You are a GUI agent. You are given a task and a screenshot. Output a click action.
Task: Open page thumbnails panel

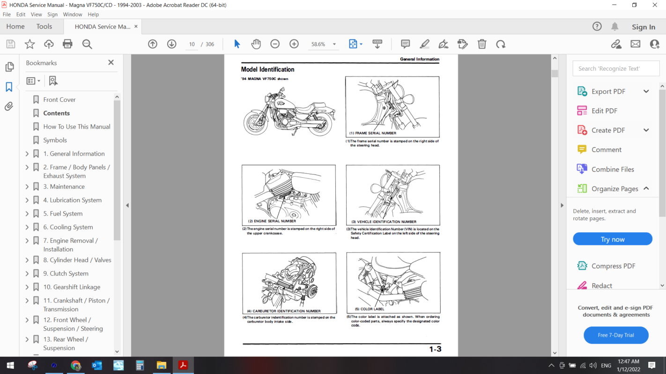[x=9, y=67]
